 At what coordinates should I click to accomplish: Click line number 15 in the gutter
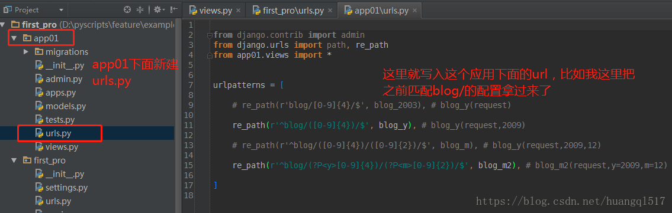tap(189, 165)
